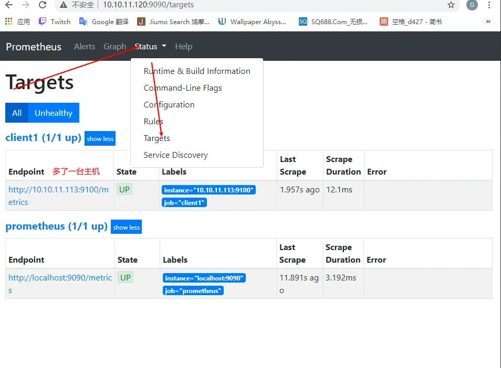
Task: Open the localhost:9090 metrics endpoint link
Action: [x=60, y=278]
